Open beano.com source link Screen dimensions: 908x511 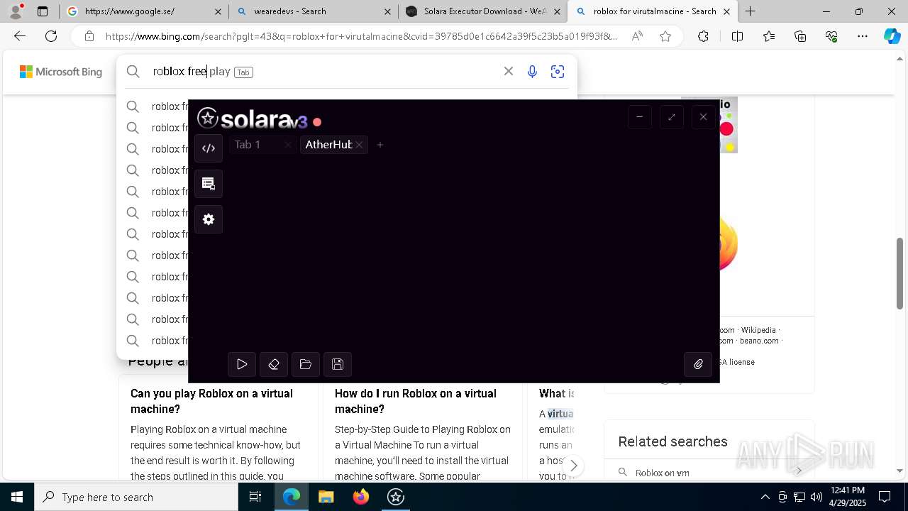pyautogui.click(x=759, y=341)
